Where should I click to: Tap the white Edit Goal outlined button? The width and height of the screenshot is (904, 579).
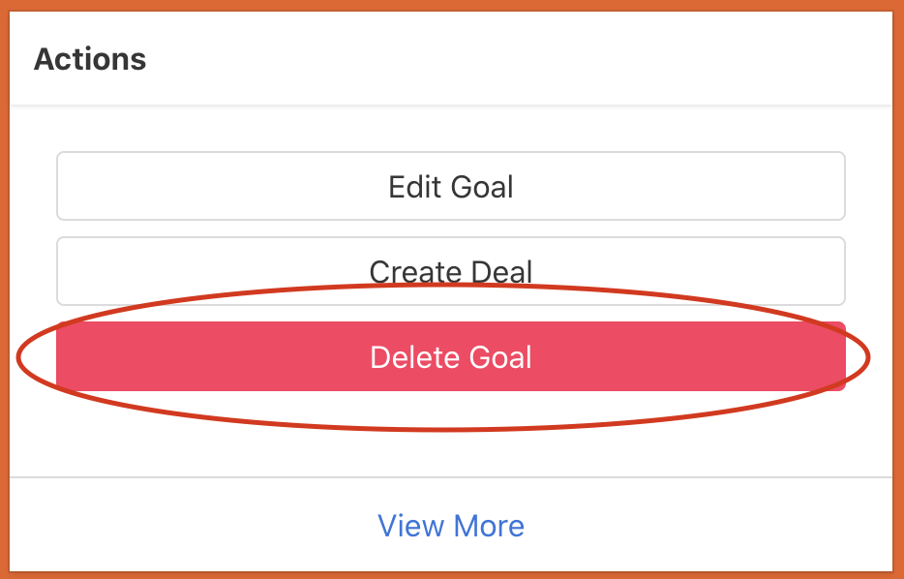(x=451, y=186)
